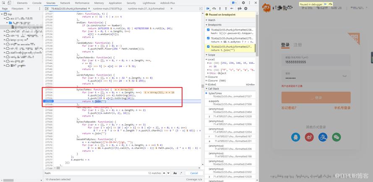Deactivate all breakpoints icon
The height and width of the screenshot is (182, 373).
[x=240, y=8]
